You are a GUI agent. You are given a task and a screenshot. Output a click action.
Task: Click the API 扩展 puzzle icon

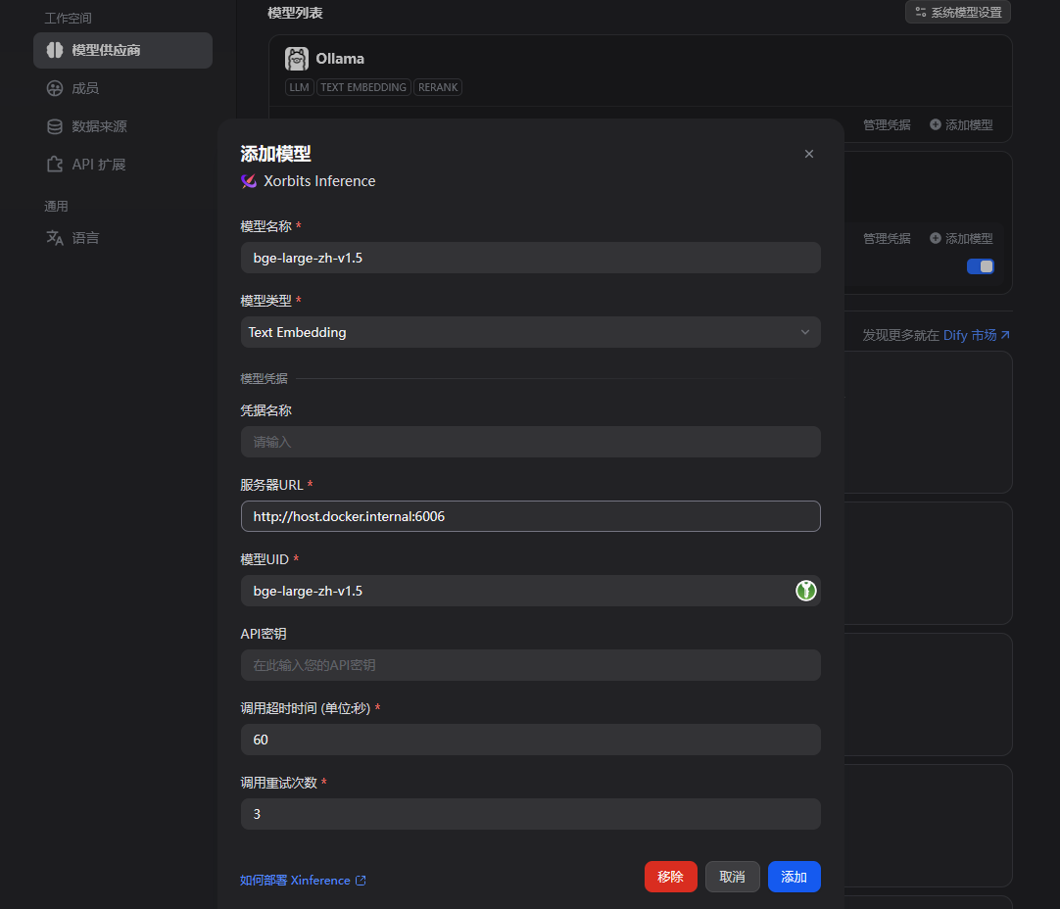55,165
